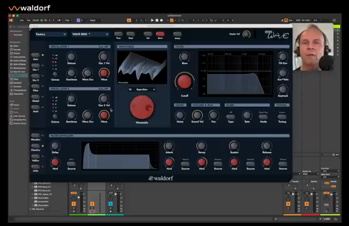Switch to the Osc 2 page tab
349x226 pixels.
[x=36, y=76]
